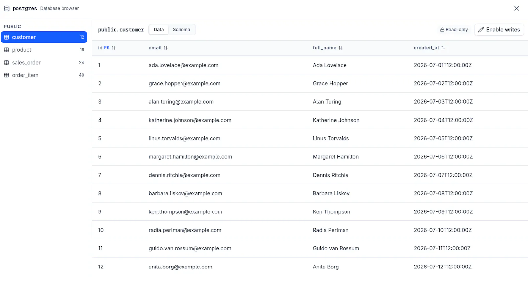Click the customer table grid icon
Screen dimensions: 528x281
6,37
